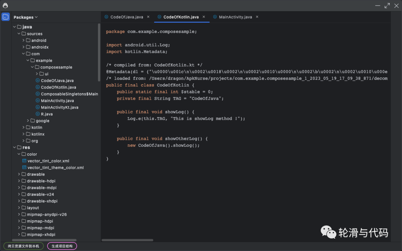Image resolution: width=402 pixels, height=251 pixels.
Task: Click the androidx folder icon
Action: point(28,47)
